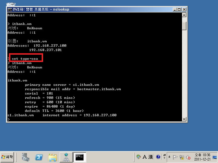Open Windows PowerShell from the taskbar
The image size is (218, 163).
pos(39,157)
